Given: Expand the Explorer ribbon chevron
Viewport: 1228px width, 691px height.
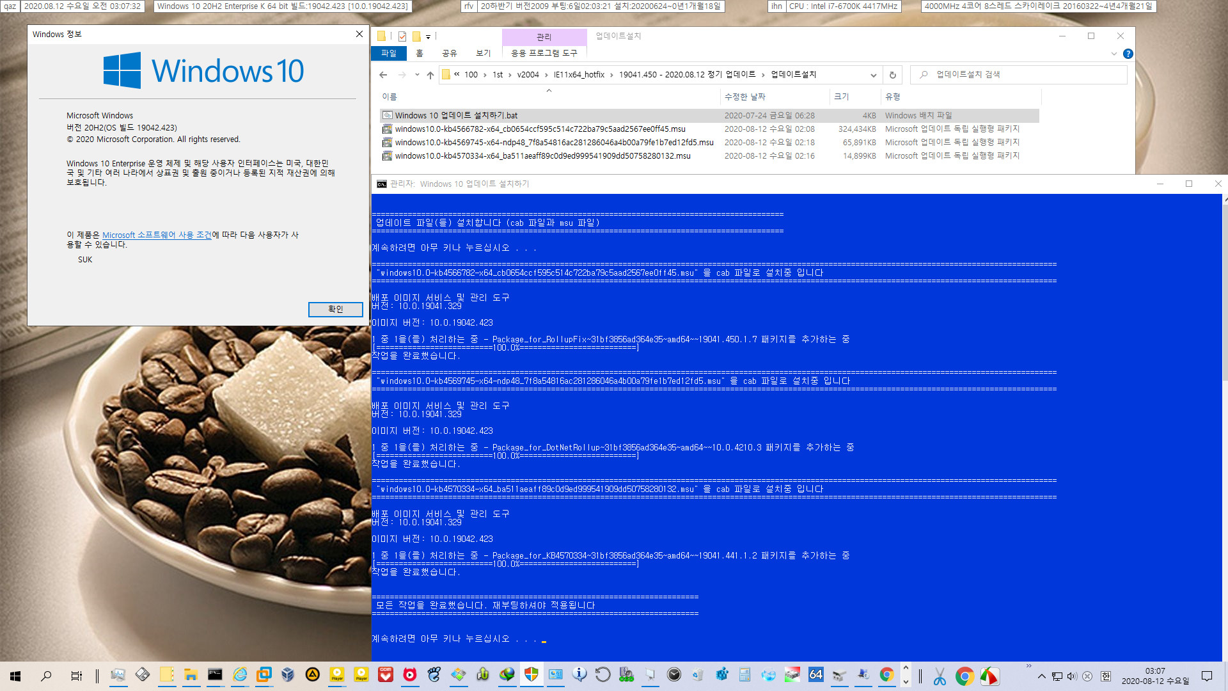Looking at the screenshot, I should (x=1114, y=54).
